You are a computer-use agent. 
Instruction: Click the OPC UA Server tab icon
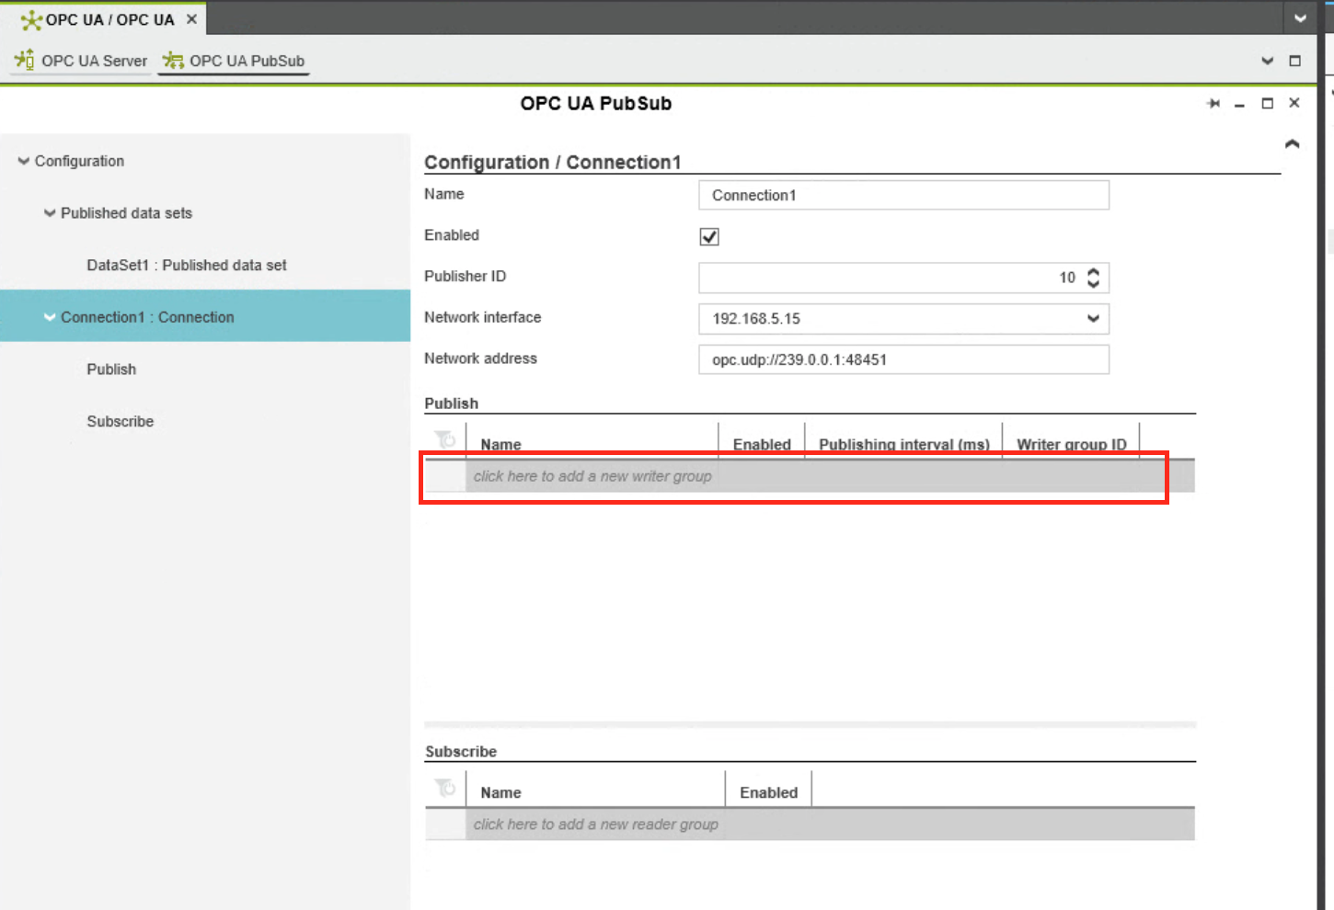click(24, 61)
